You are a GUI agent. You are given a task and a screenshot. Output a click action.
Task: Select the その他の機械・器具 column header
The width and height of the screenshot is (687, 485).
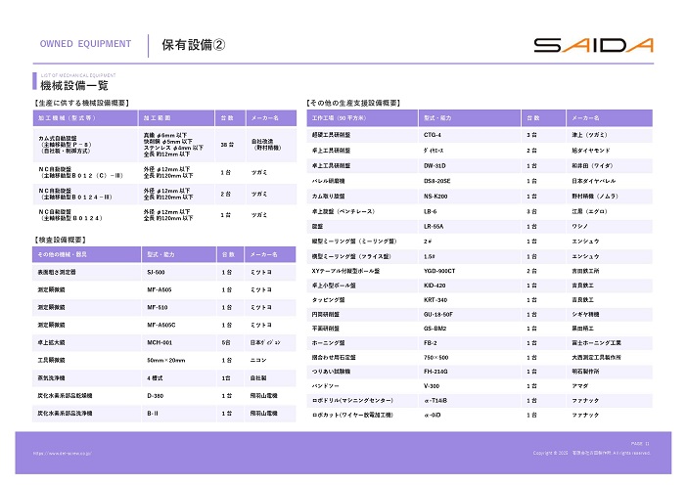pyautogui.click(x=67, y=254)
